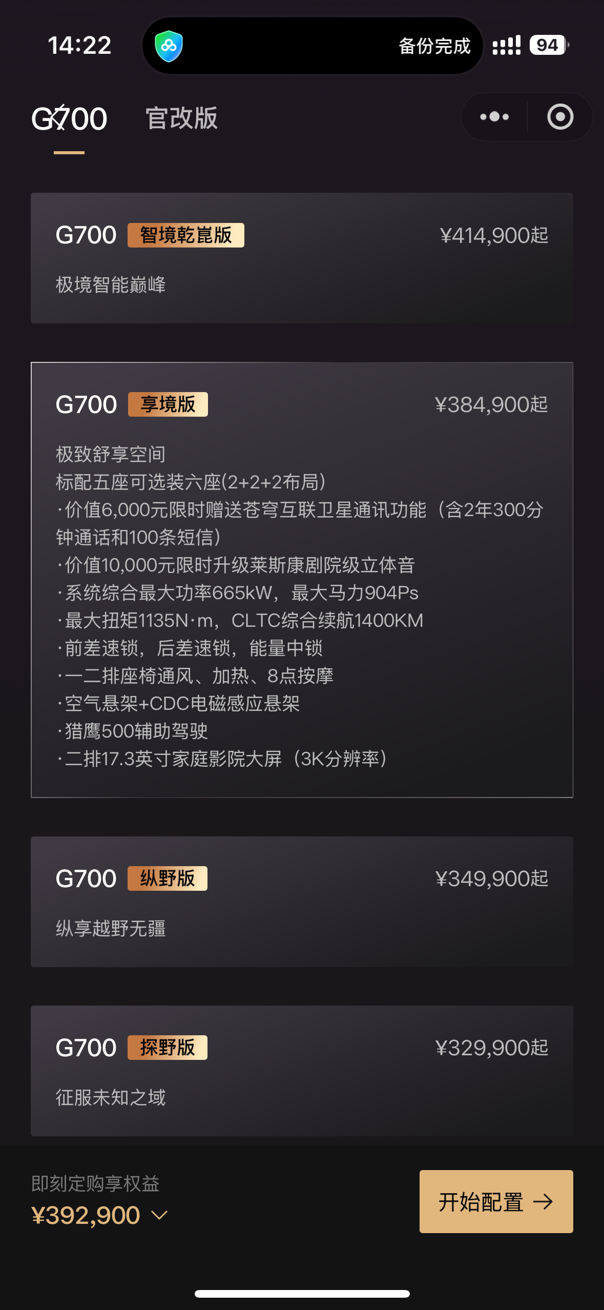Expand 征服未知之域 trim description
This screenshot has width=604, height=1310.
(111, 1097)
